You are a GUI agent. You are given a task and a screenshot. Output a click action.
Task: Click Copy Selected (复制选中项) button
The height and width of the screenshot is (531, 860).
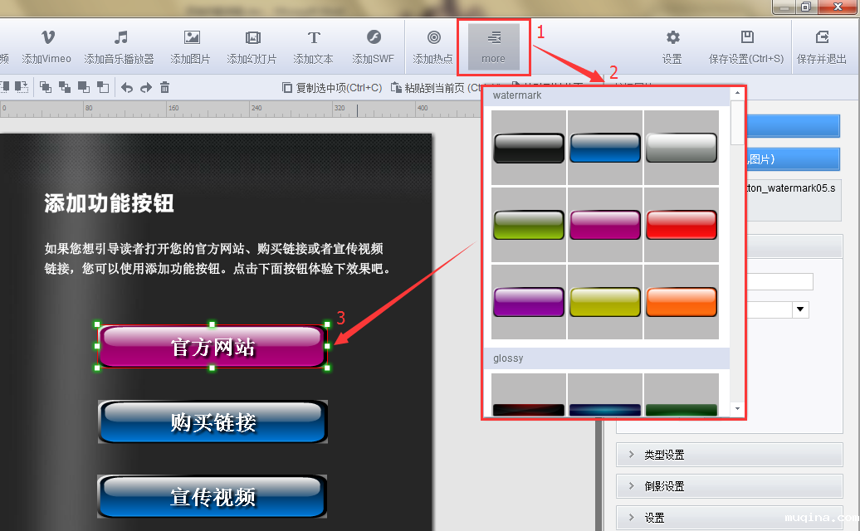[332, 87]
